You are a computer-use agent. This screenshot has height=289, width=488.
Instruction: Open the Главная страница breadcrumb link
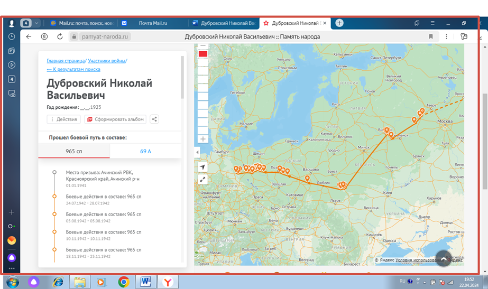66,61
